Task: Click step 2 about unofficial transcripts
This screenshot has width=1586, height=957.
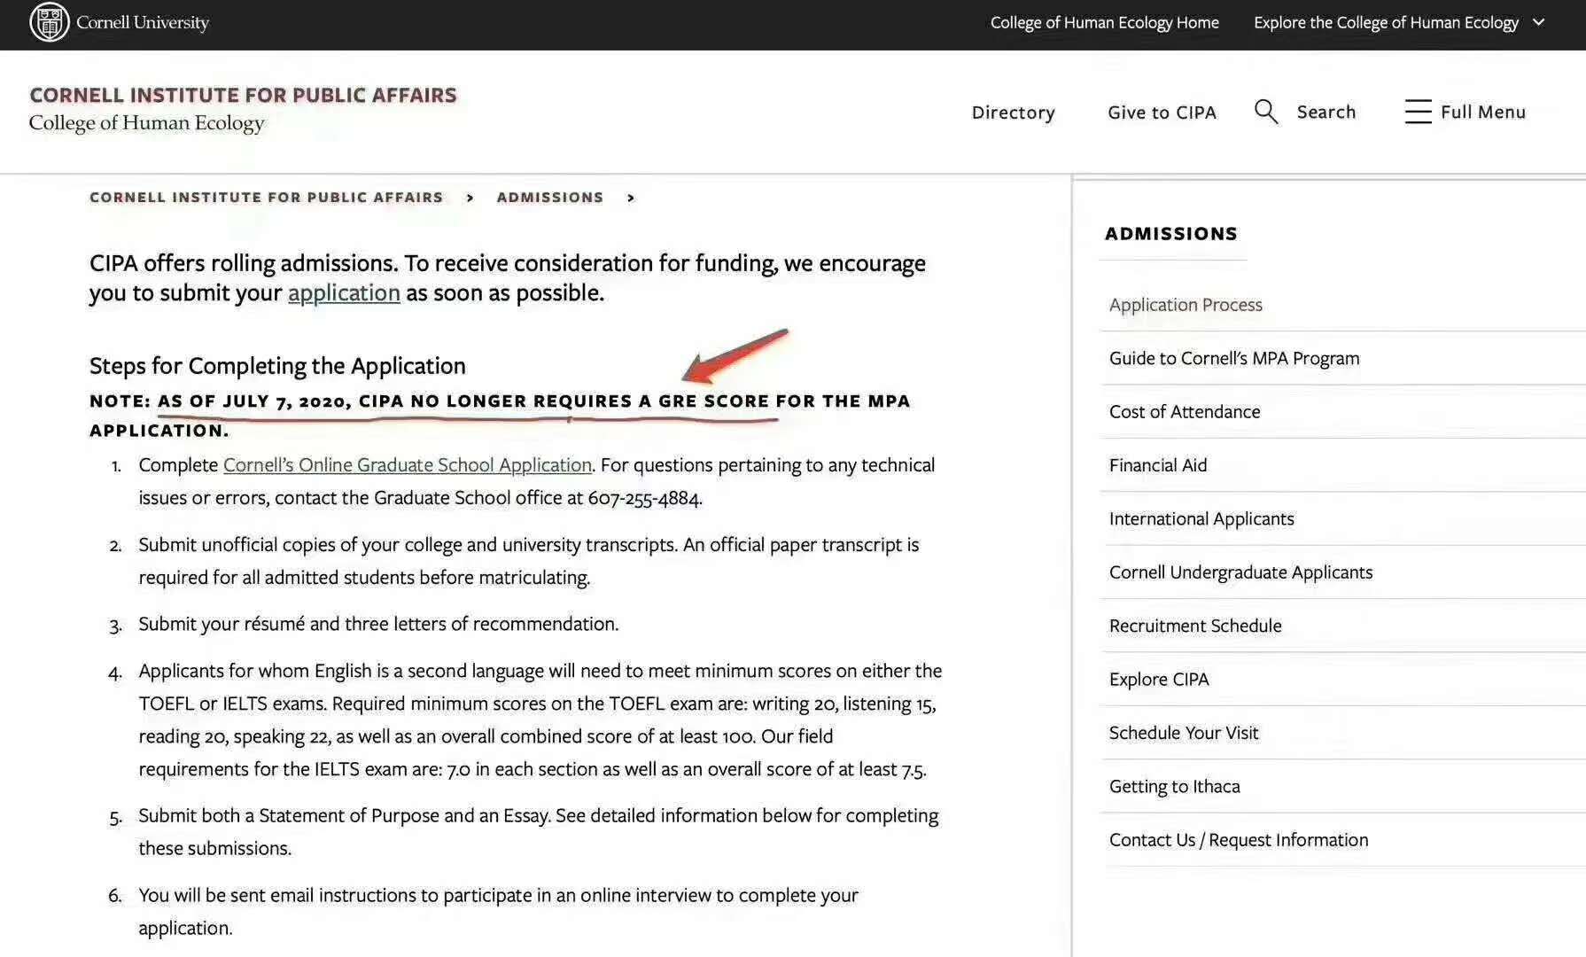Action: click(x=528, y=561)
